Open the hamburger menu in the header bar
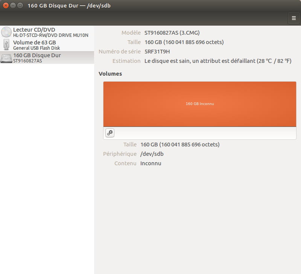 tap(293, 18)
